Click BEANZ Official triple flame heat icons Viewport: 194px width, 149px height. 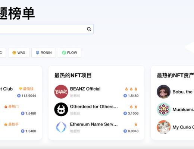point(131,89)
